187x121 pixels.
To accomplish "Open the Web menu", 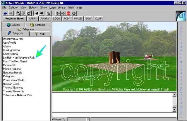I will point(71,8).
